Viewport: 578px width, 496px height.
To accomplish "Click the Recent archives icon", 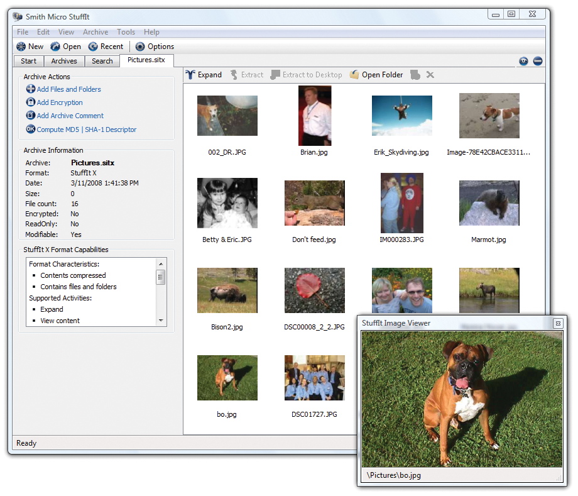I will coord(93,47).
